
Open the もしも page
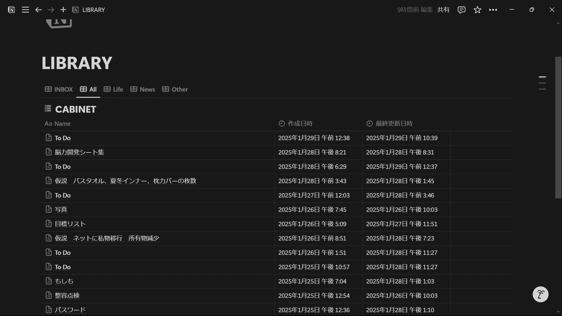(x=64, y=281)
